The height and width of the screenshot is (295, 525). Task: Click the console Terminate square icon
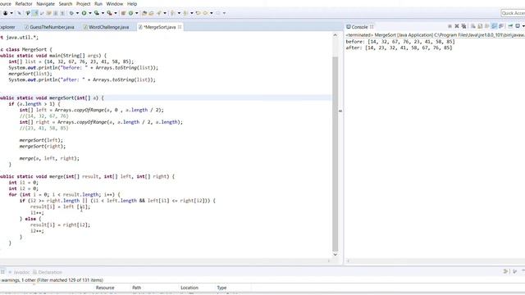tap(450, 26)
